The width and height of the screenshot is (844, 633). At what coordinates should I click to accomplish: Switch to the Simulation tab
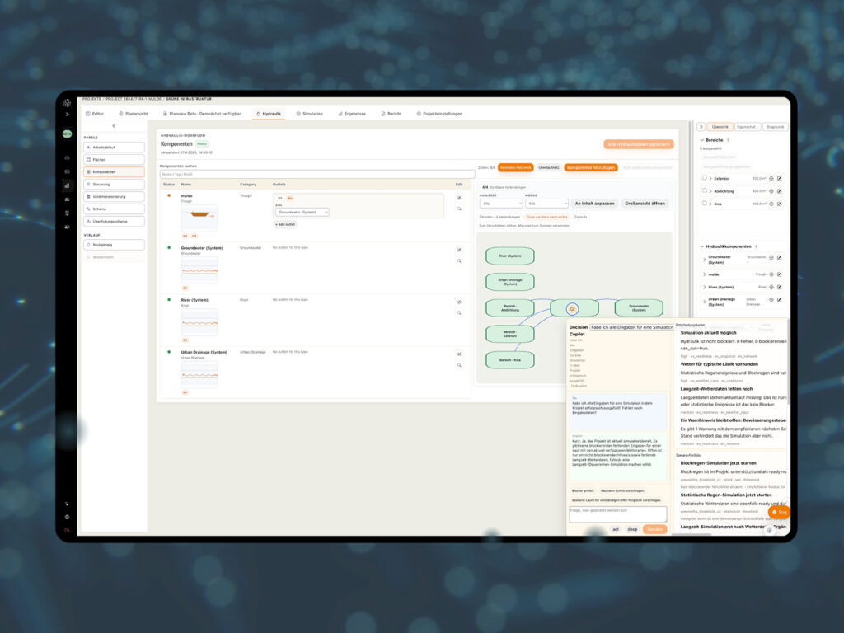click(x=310, y=114)
